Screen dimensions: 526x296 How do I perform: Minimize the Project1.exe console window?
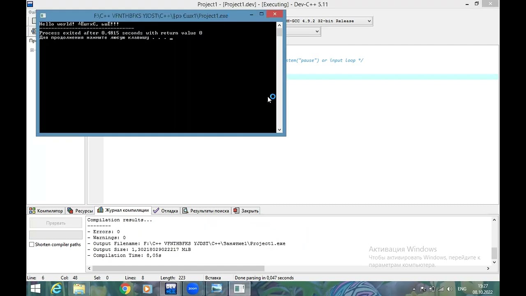click(251, 14)
